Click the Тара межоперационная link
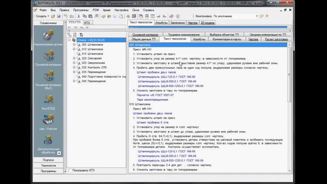 tap(152, 100)
